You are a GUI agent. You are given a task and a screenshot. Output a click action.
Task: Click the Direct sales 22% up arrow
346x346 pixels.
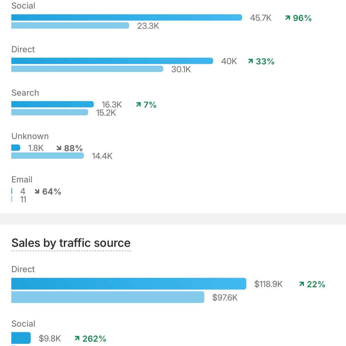point(302,284)
